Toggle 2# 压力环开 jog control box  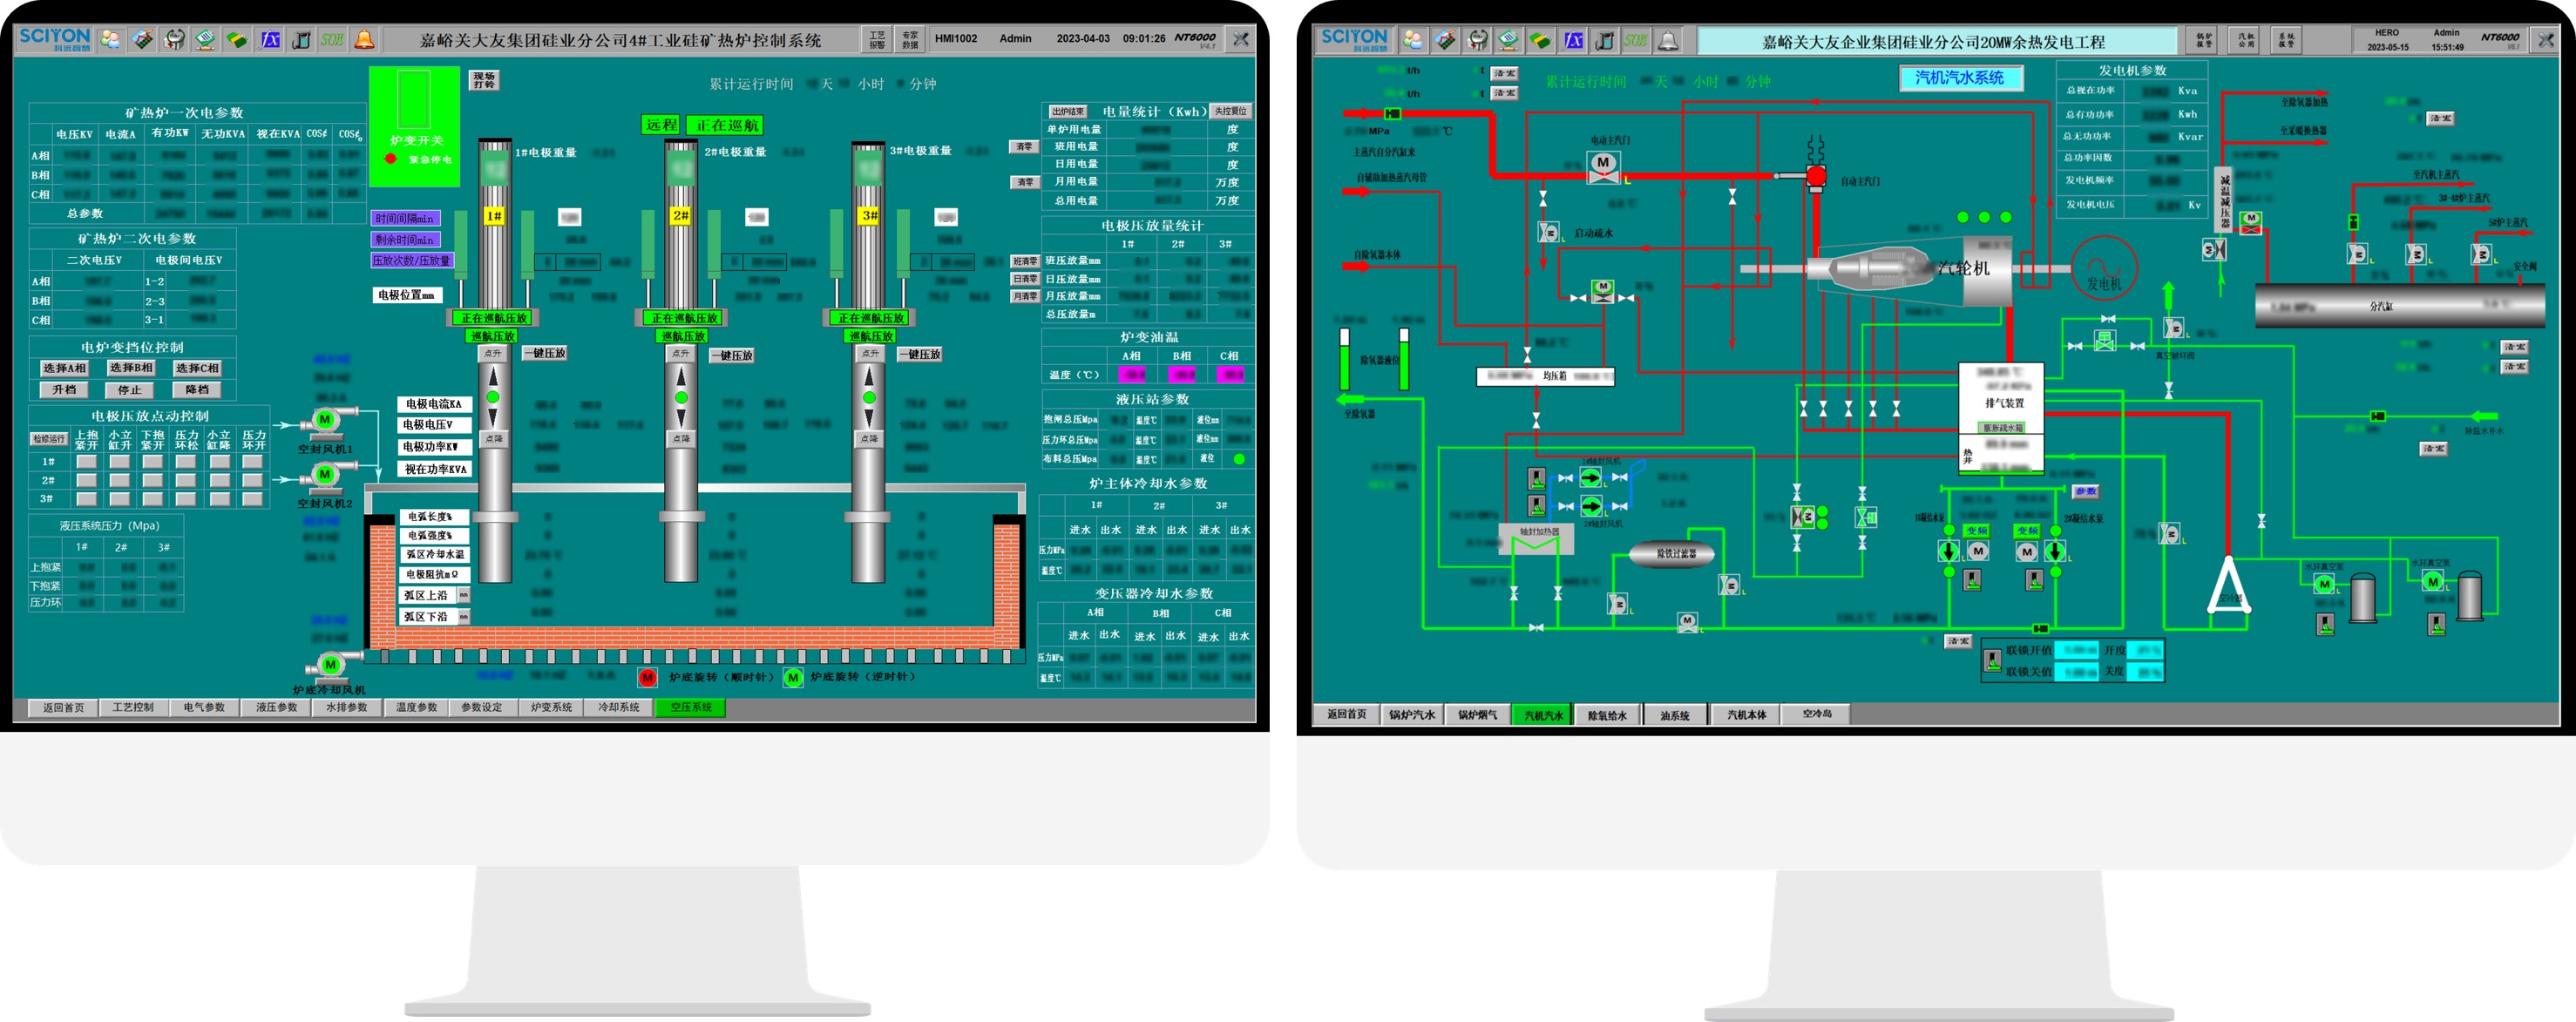(x=253, y=481)
